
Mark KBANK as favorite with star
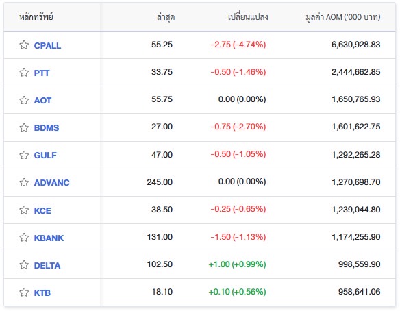[x=24, y=238]
